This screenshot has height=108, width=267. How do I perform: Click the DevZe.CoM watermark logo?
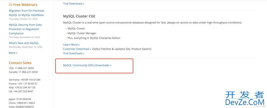(245, 99)
